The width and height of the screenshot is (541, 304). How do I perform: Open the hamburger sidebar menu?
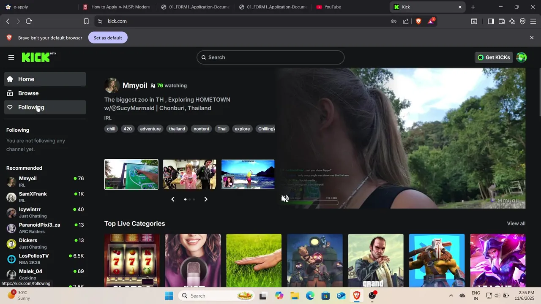11,57
